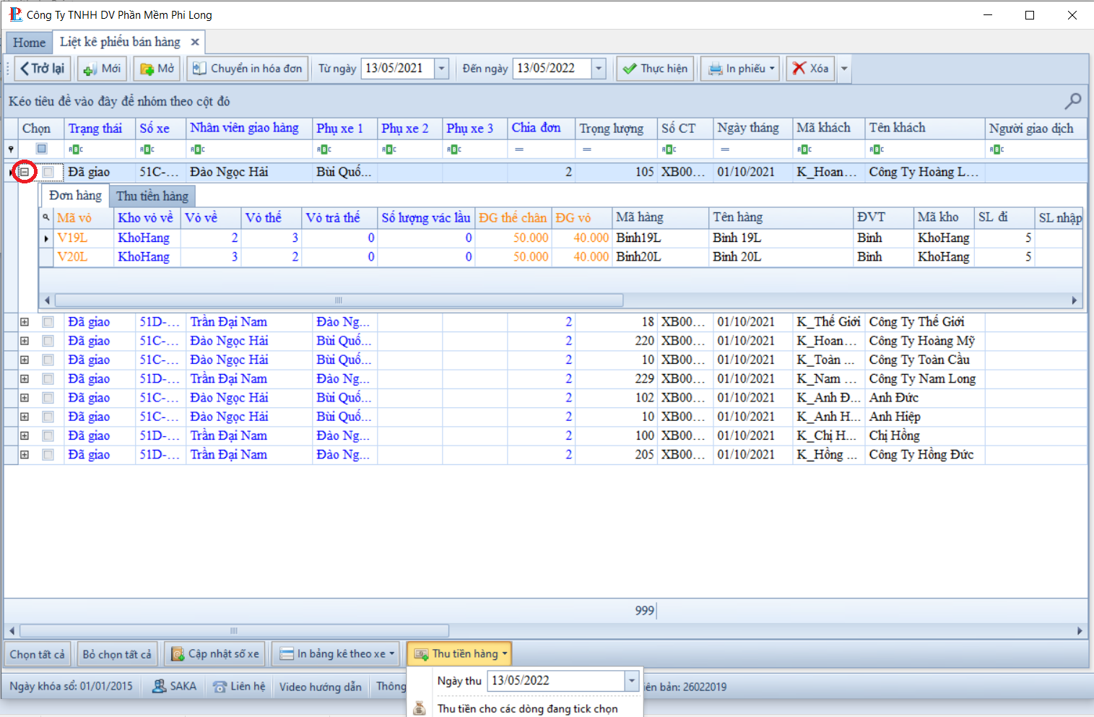Click the Số xe filter condition icon
The image size is (1094, 717).
(x=147, y=149)
